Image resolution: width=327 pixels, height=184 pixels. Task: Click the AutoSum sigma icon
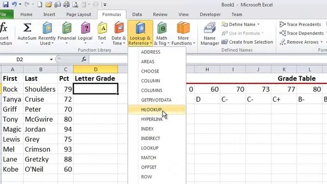click(27, 28)
